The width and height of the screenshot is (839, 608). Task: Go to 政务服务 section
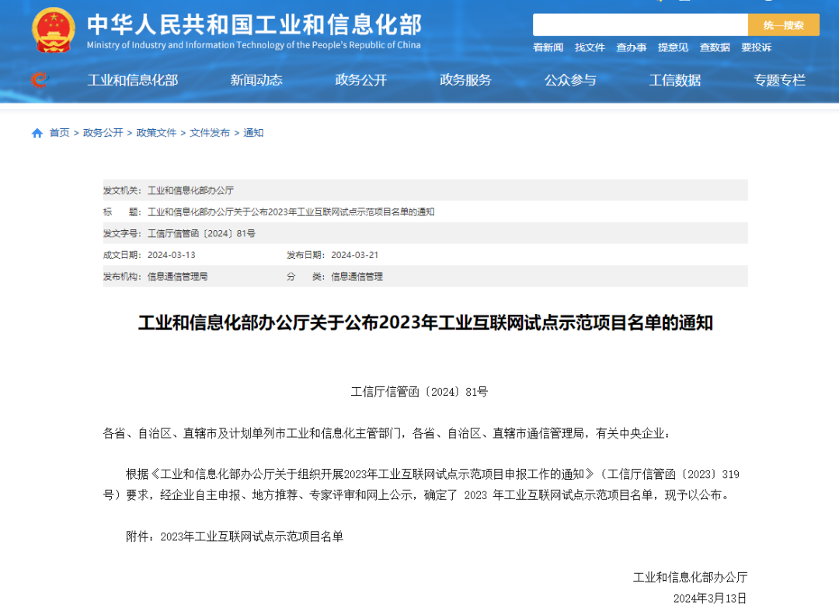[465, 80]
